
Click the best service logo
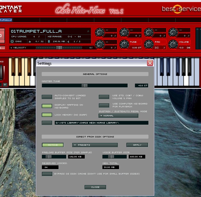click(181, 9)
